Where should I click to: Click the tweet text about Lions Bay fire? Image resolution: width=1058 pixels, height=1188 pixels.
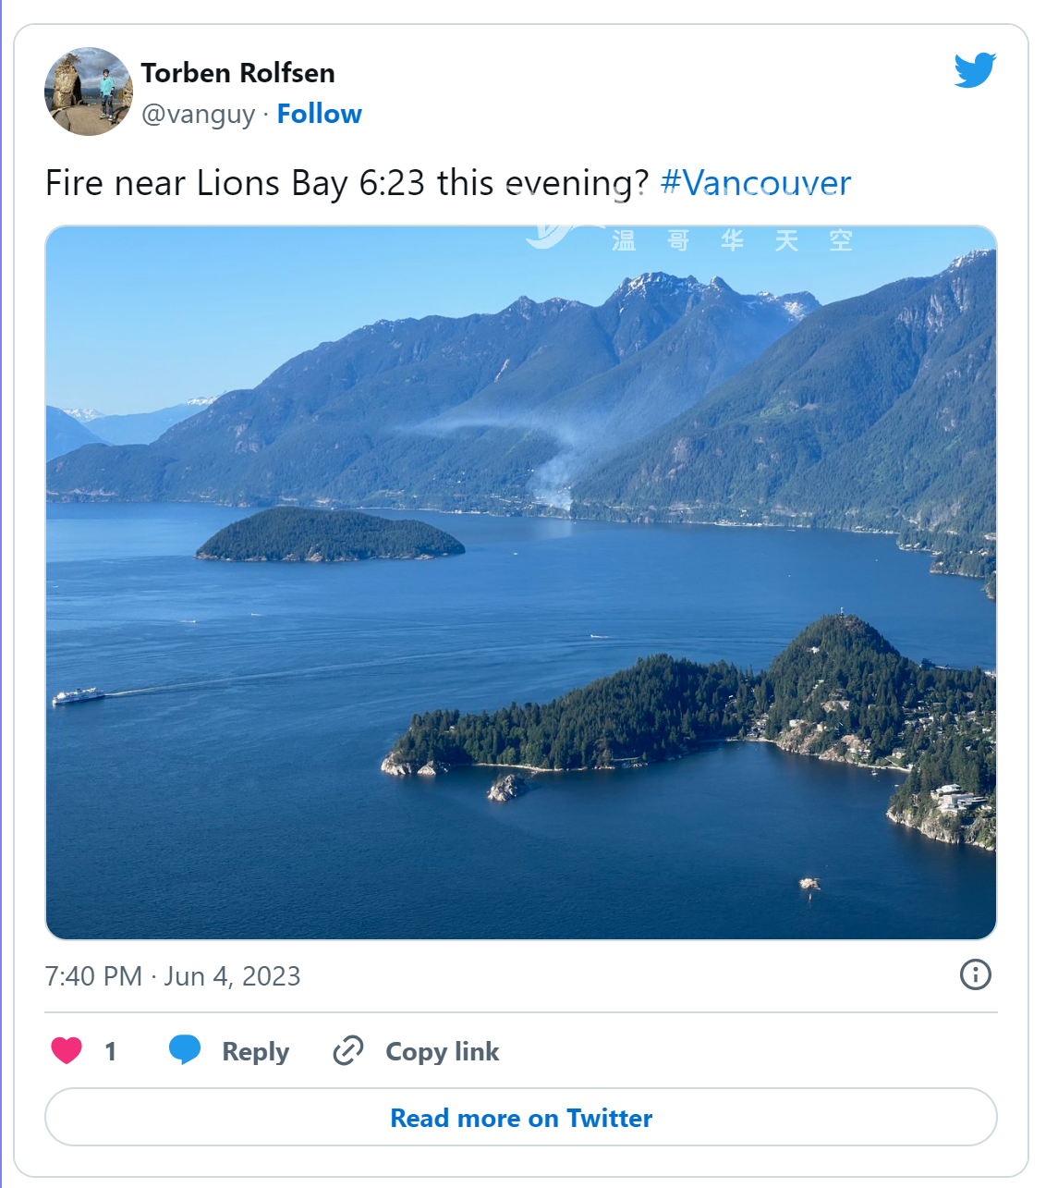click(347, 183)
